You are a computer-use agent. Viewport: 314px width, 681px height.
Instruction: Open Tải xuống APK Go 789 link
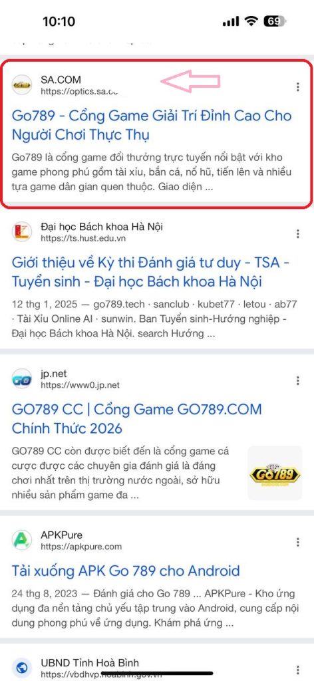pyautogui.click(x=126, y=570)
